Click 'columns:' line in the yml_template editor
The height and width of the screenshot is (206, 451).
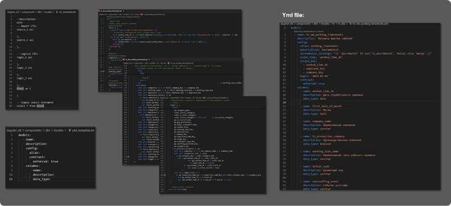coord(33,166)
